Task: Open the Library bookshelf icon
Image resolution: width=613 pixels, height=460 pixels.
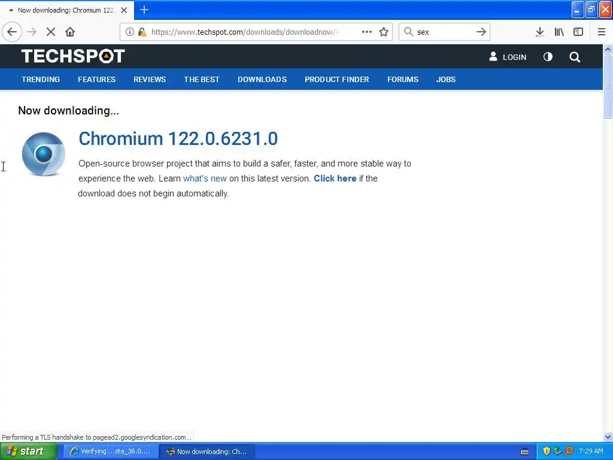Action: 559,32
